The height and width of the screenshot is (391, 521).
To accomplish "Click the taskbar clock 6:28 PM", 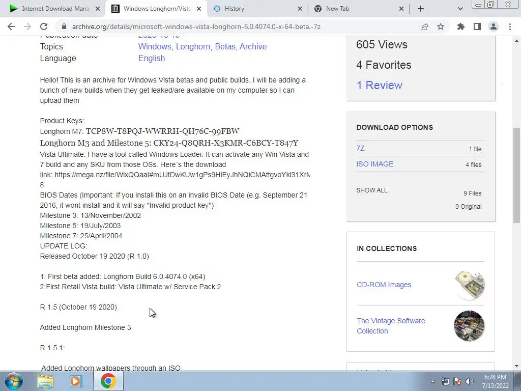I will [495, 381].
